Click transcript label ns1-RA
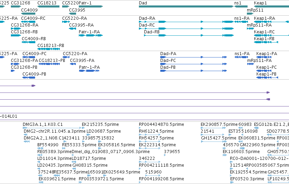The height and width of the screenshot is (184, 289). (242, 18)
